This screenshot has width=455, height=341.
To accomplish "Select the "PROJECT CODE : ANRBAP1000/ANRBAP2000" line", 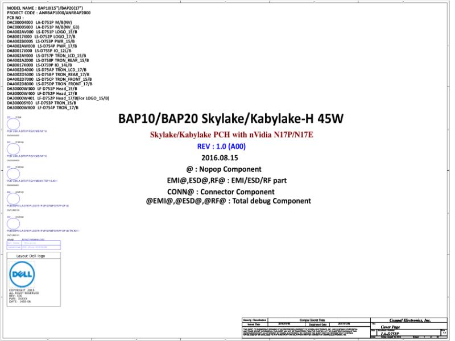I will click(x=49, y=13).
